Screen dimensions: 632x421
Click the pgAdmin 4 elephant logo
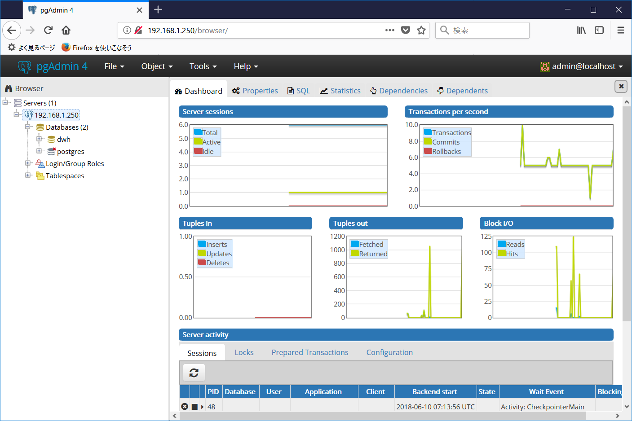[25, 66]
